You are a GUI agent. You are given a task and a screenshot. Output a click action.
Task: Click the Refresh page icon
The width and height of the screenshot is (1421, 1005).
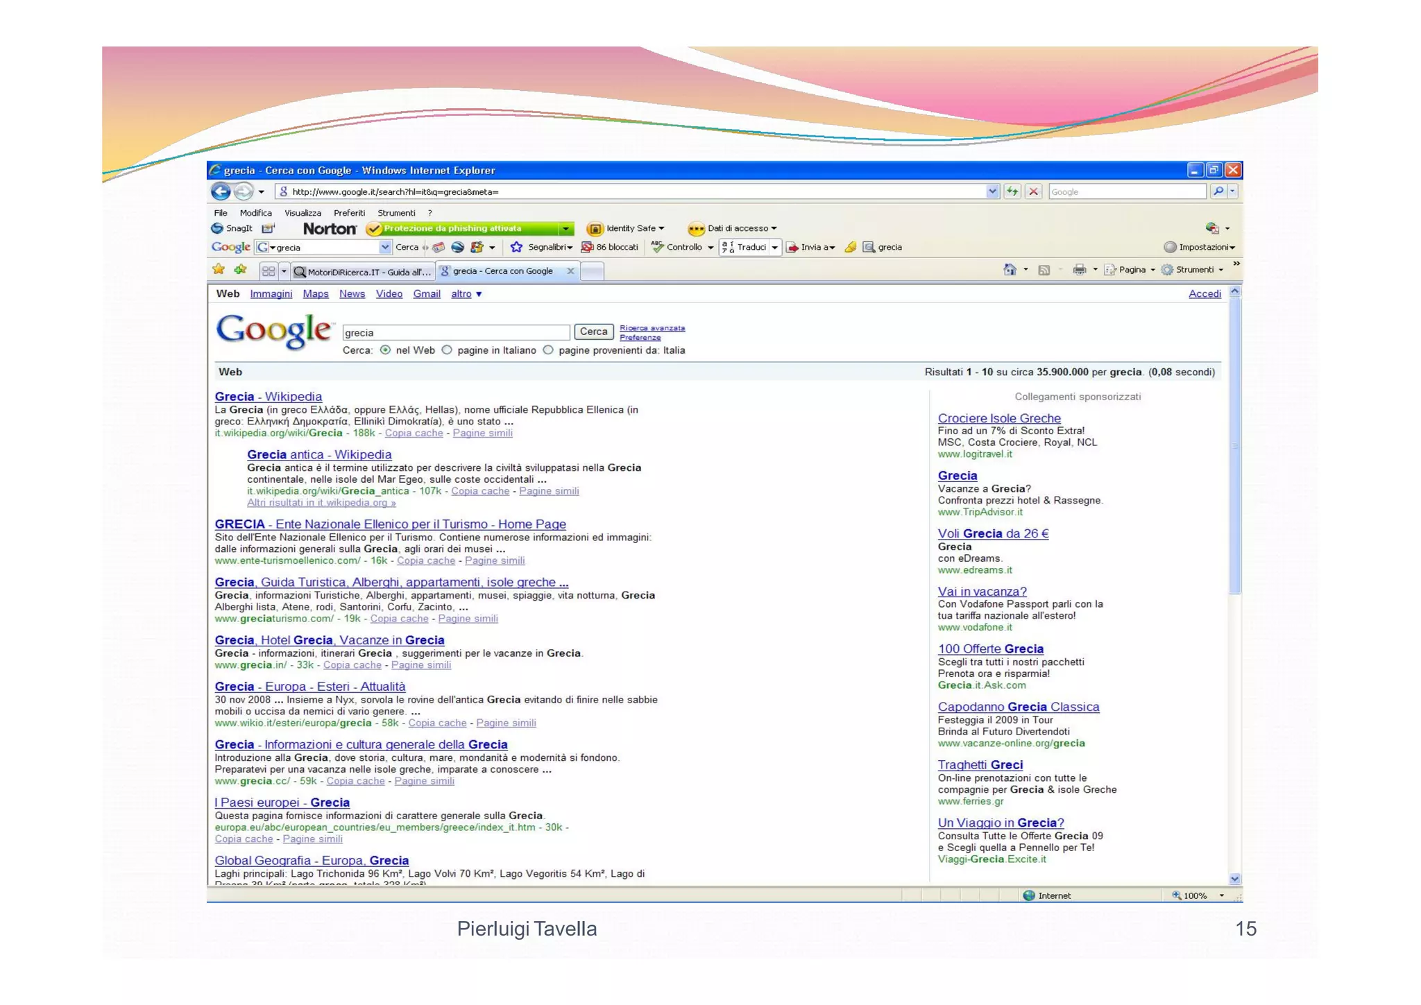tap(1012, 191)
